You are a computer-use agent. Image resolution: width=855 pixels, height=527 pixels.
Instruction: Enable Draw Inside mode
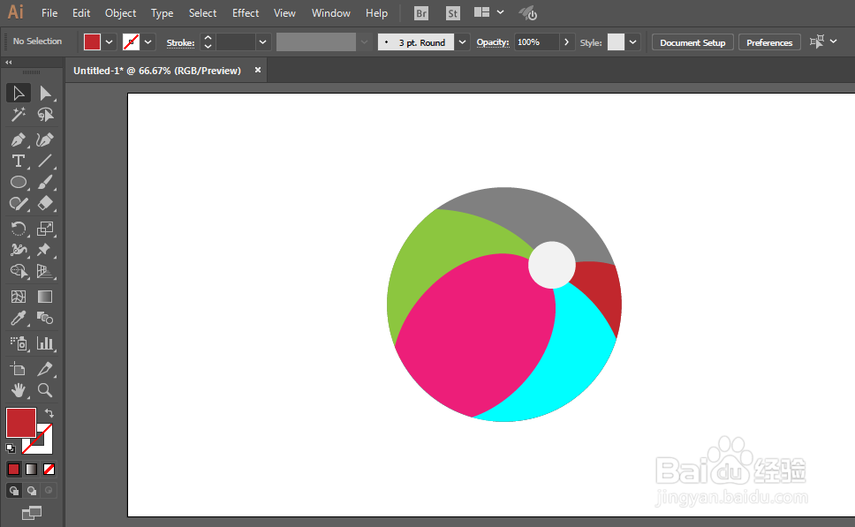[x=49, y=491]
